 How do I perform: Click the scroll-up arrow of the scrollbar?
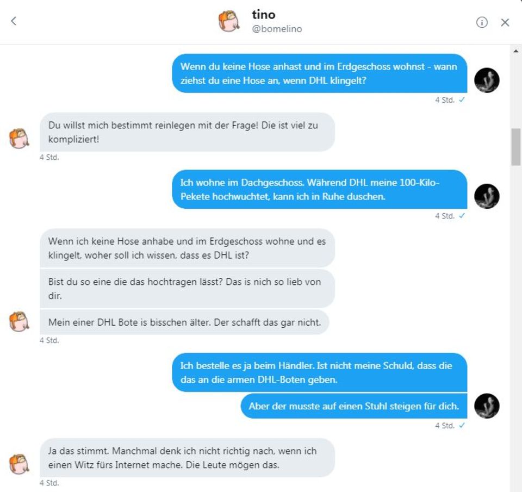515,51
